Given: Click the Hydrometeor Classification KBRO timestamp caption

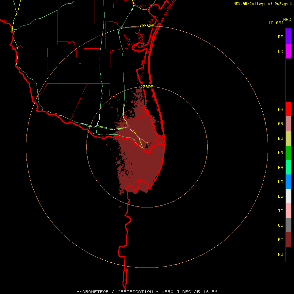Looking at the screenshot, I should point(147,292).
